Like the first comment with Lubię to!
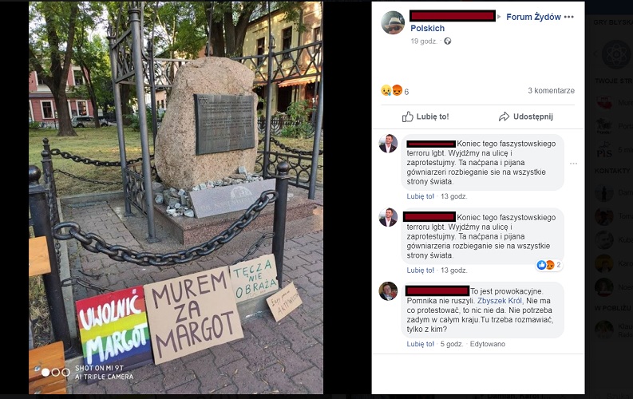 point(420,196)
